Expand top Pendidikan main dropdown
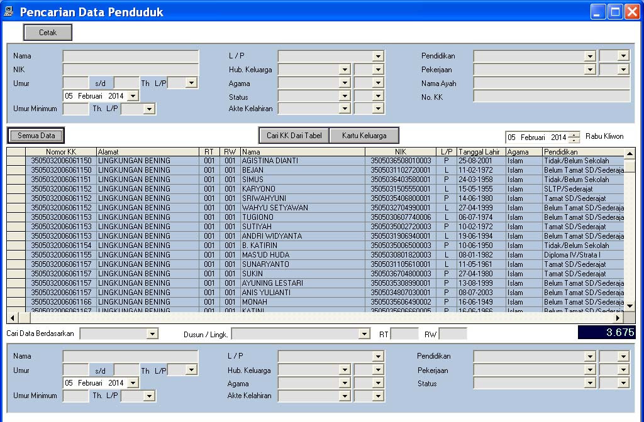The height and width of the screenshot is (422, 644). (590, 56)
